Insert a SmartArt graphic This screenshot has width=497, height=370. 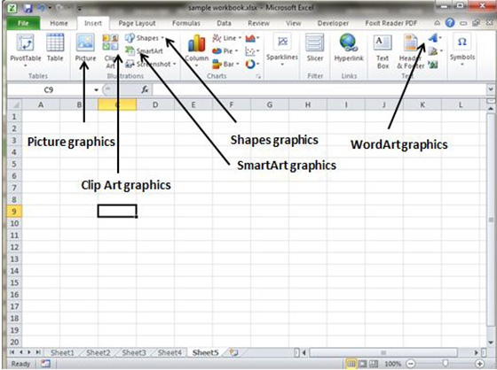click(x=144, y=51)
